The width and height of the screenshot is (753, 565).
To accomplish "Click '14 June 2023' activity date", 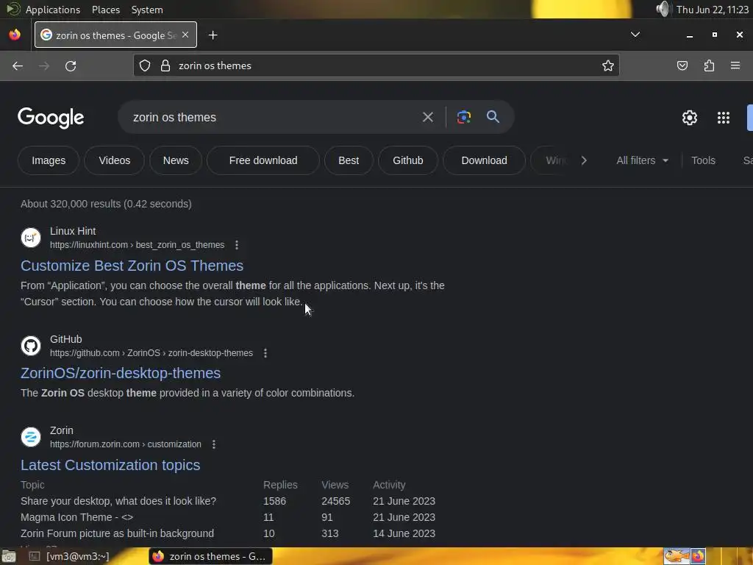I will [404, 534].
